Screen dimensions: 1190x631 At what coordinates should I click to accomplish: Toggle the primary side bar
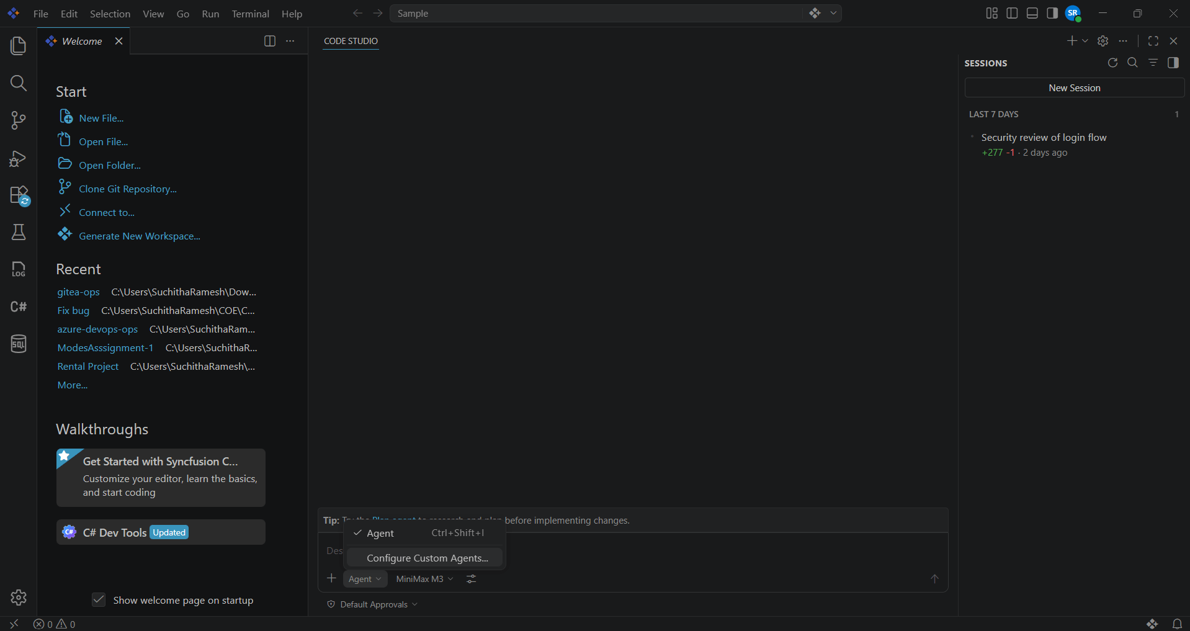(1012, 13)
